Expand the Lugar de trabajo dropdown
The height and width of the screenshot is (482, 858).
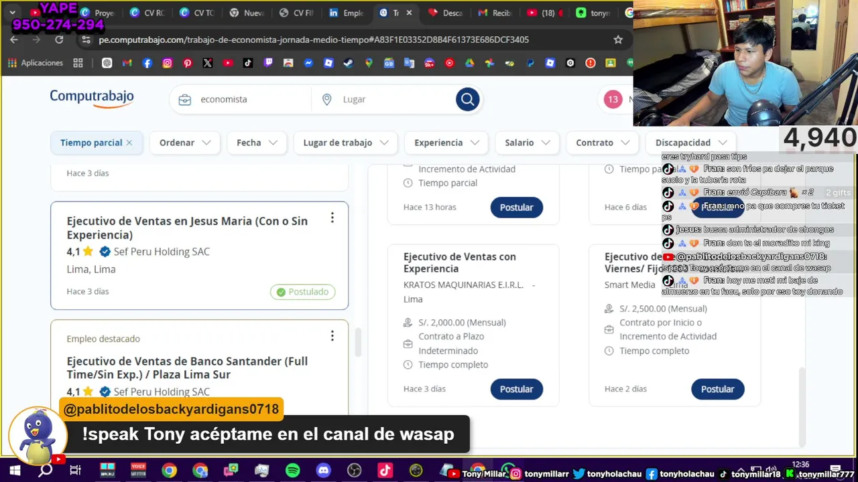(346, 143)
